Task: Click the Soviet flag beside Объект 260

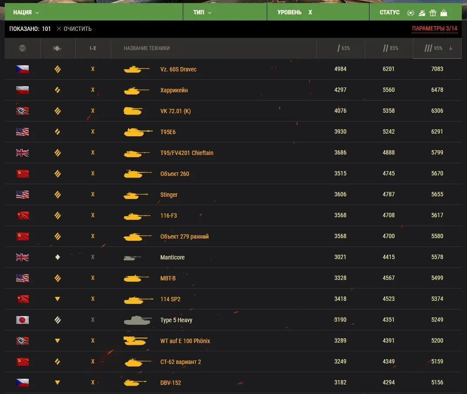Action: point(22,173)
